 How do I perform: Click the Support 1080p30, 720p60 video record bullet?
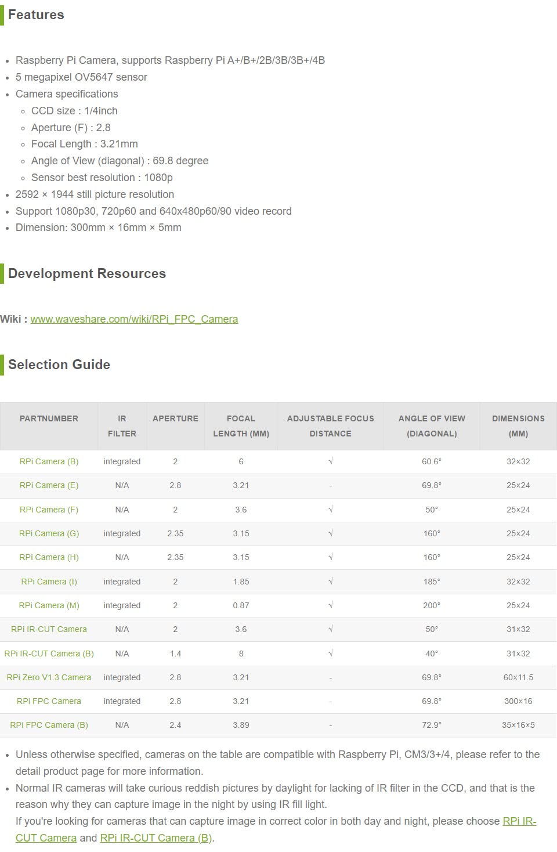pyautogui.click(x=154, y=211)
